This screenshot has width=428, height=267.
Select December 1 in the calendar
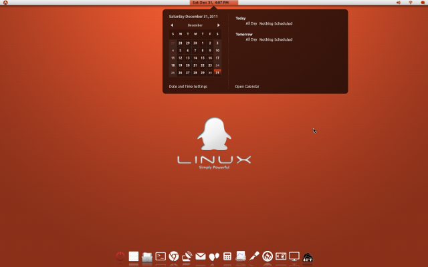click(x=203, y=43)
